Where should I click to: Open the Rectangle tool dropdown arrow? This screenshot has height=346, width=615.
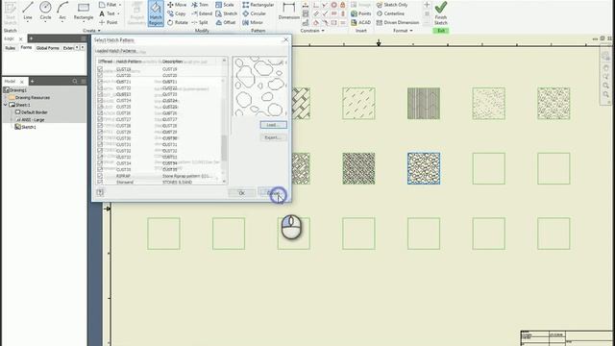coord(84,22)
